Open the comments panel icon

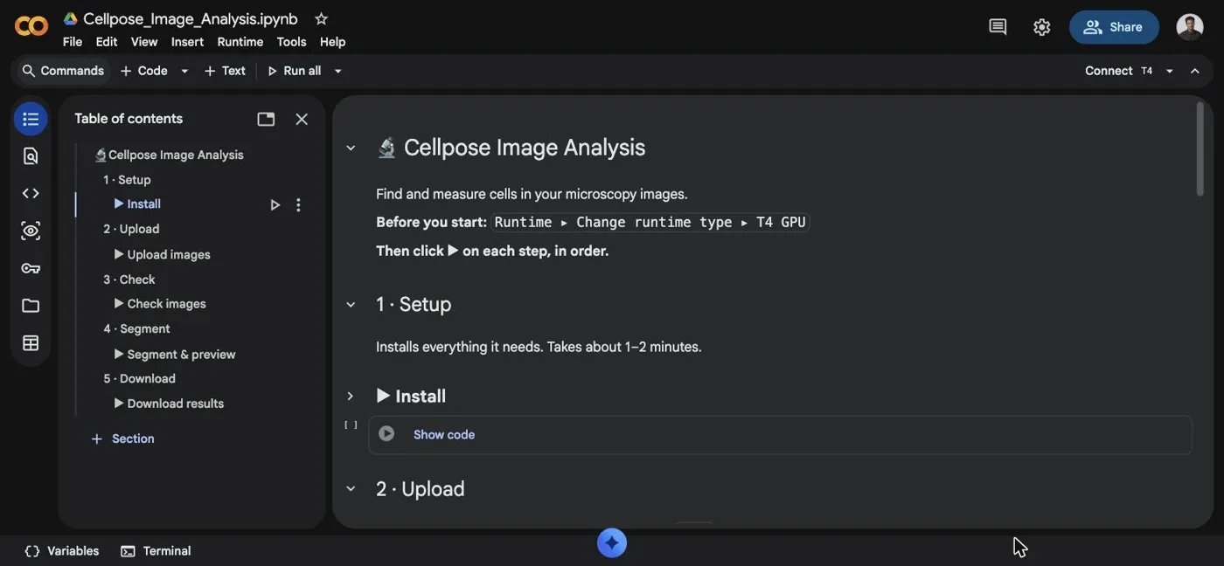(998, 27)
